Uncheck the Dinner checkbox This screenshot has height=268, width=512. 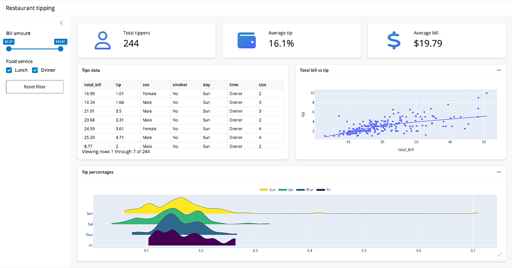35,70
